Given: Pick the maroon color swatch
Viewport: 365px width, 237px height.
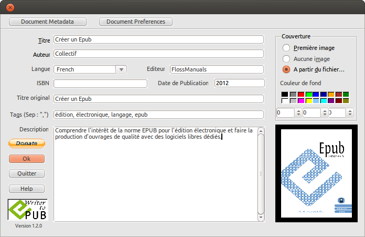Looking at the screenshot, I should 339,100.
